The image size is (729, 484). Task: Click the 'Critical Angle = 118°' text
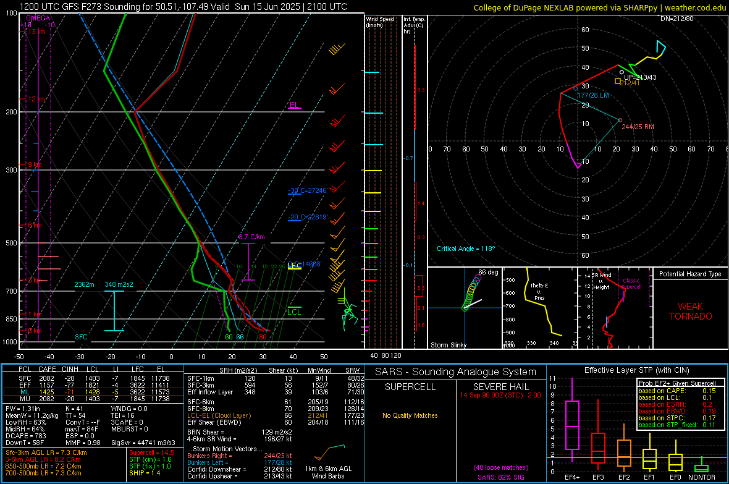click(x=466, y=248)
